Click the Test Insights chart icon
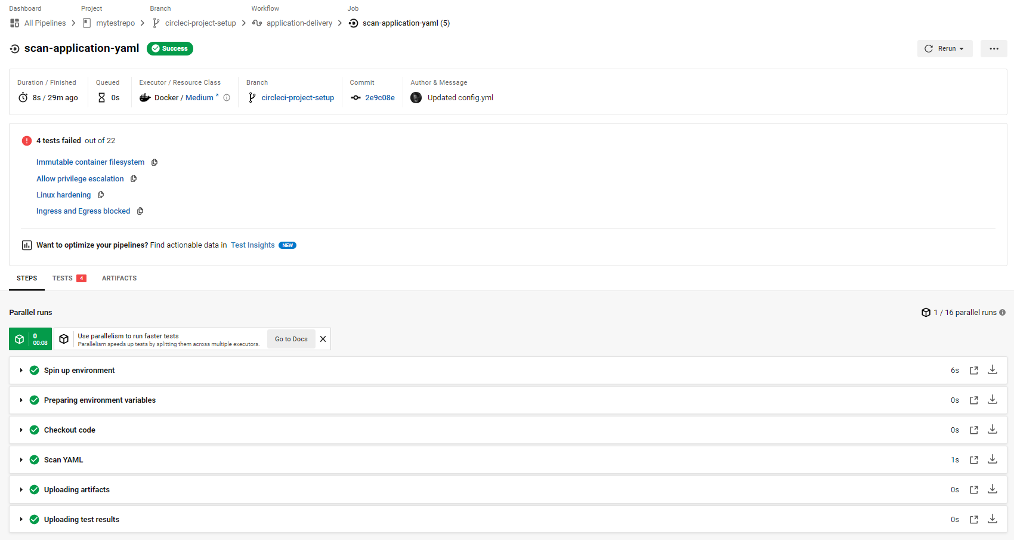 click(27, 245)
